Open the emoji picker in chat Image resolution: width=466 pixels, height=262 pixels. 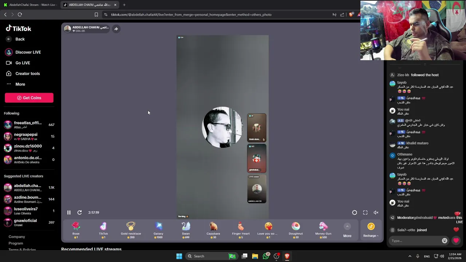[445, 241]
